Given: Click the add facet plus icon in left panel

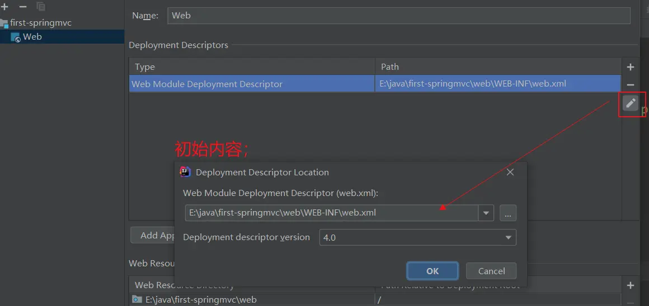Looking at the screenshot, I should 4,7.
